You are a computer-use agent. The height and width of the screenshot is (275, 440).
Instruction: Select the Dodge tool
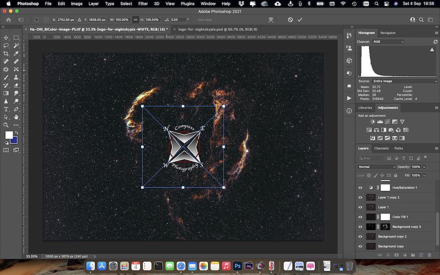click(x=16, y=101)
